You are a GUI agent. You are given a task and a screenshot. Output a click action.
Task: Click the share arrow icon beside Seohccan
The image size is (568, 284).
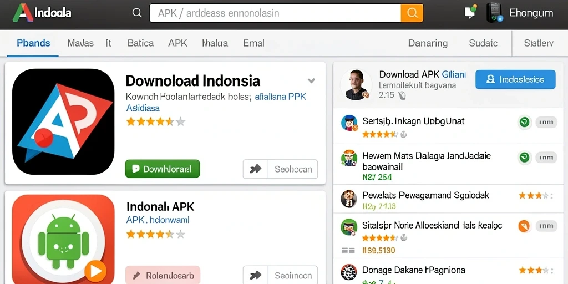pyautogui.click(x=255, y=169)
